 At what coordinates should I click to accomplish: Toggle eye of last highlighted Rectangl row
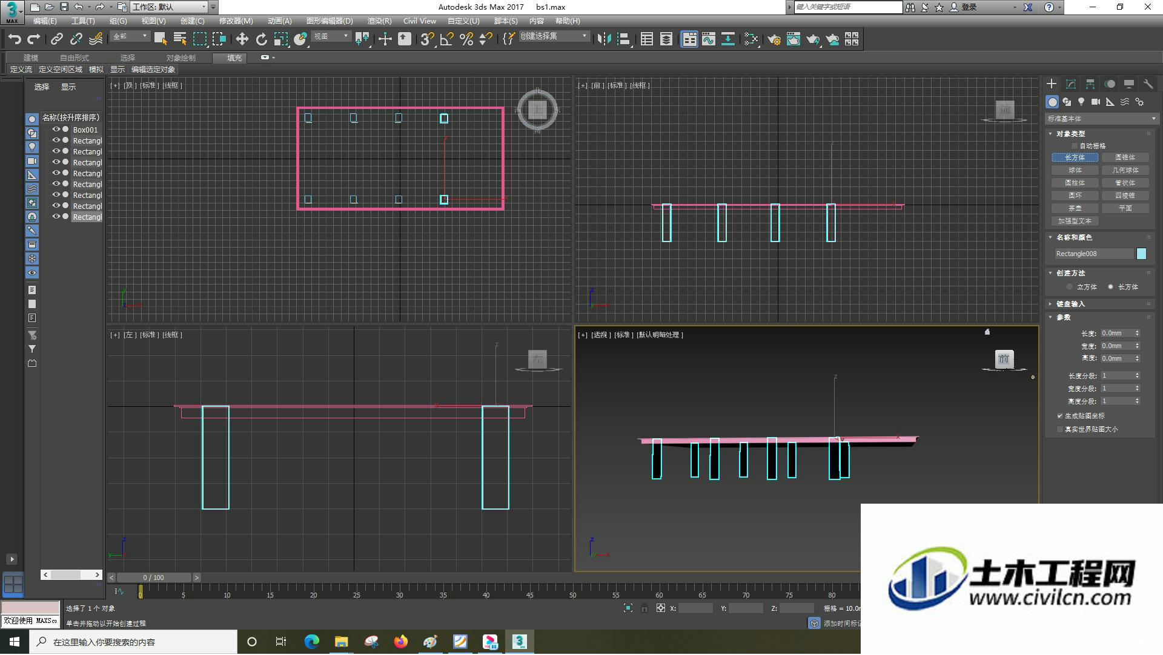coord(56,217)
